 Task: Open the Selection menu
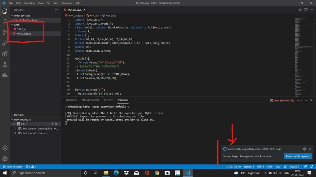coord(29,3)
